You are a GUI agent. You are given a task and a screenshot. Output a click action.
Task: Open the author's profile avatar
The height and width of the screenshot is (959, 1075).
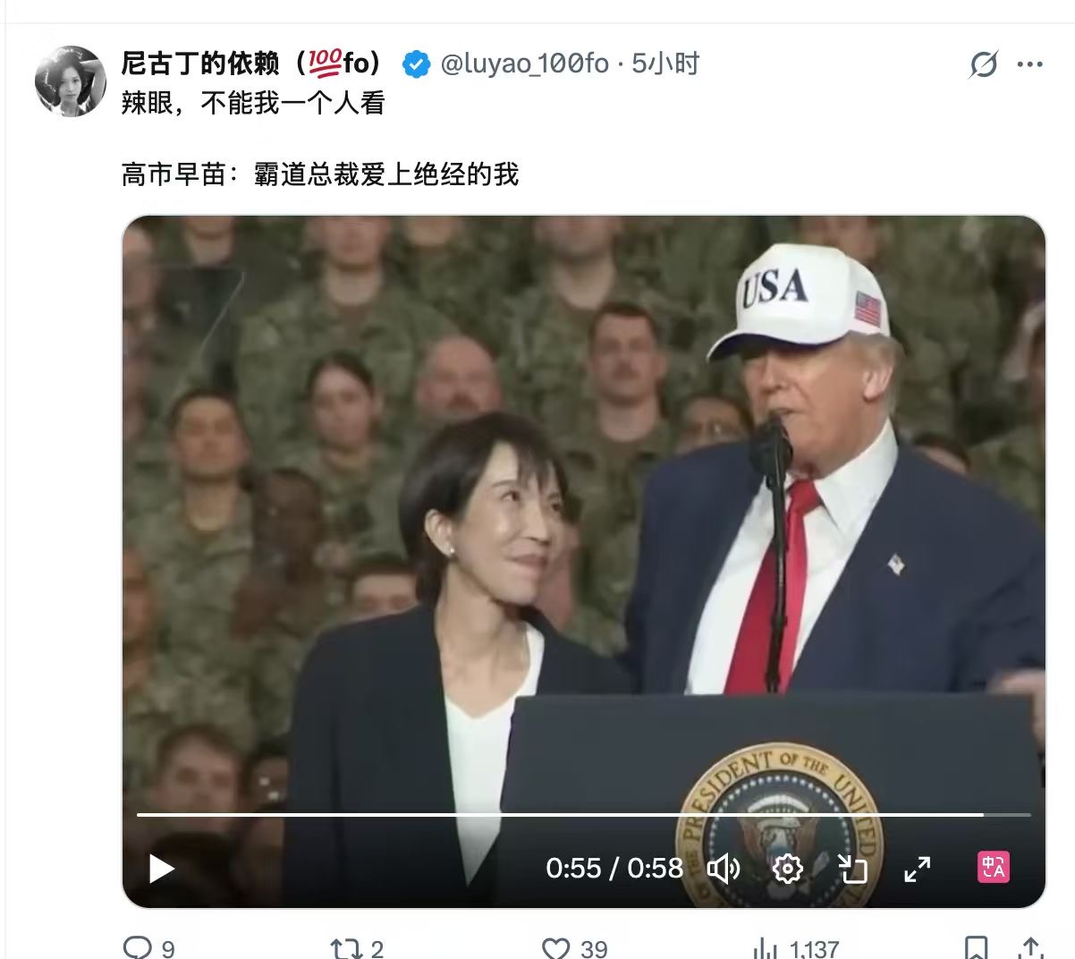click(71, 81)
